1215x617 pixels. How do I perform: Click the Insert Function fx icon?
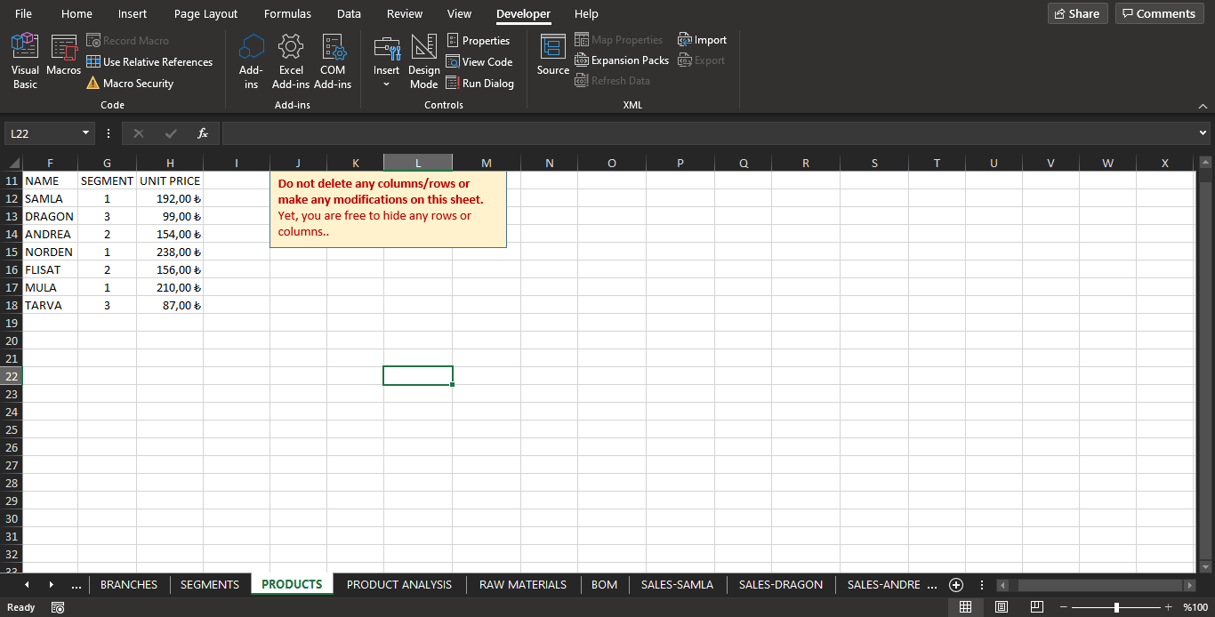(x=203, y=133)
